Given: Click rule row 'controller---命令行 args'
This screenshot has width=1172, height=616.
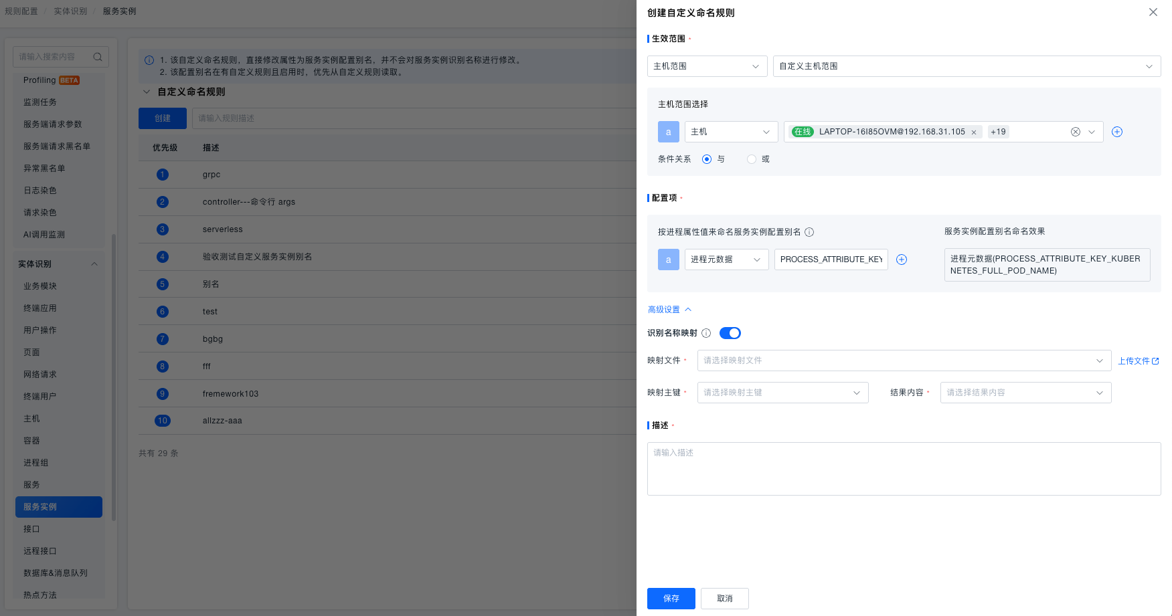Looking at the screenshot, I should pos(388,202).
